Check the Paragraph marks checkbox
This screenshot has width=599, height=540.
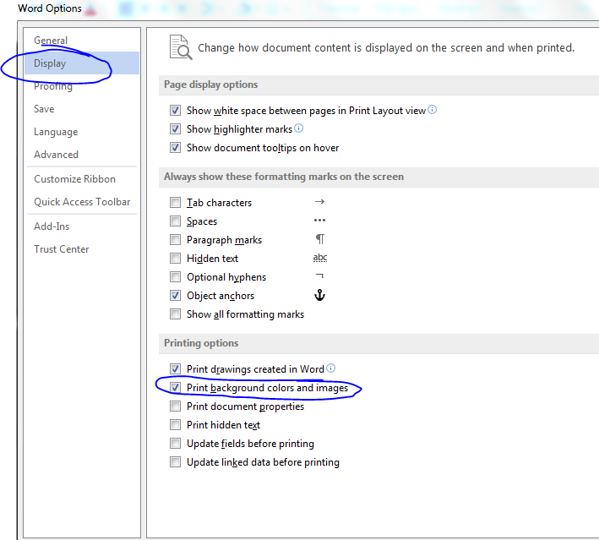[x=175, y=240]
